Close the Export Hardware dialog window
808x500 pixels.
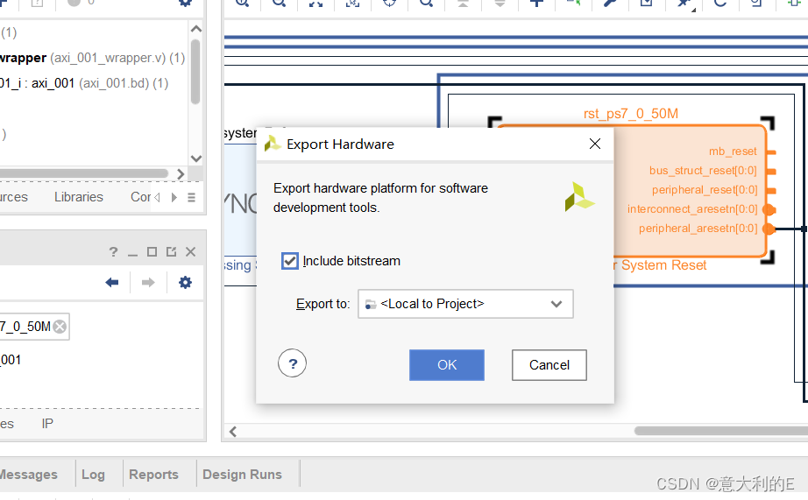click(595, 144)
